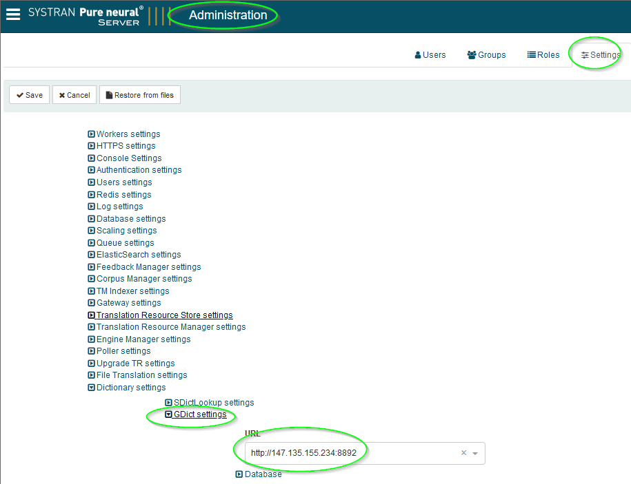
Task: Click the Poller settings arrow icon
Action: [x=91, y=351]
